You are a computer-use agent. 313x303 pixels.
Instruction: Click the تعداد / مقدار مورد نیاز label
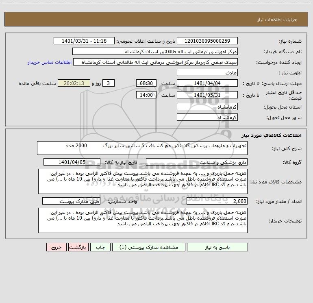(279, 202)
